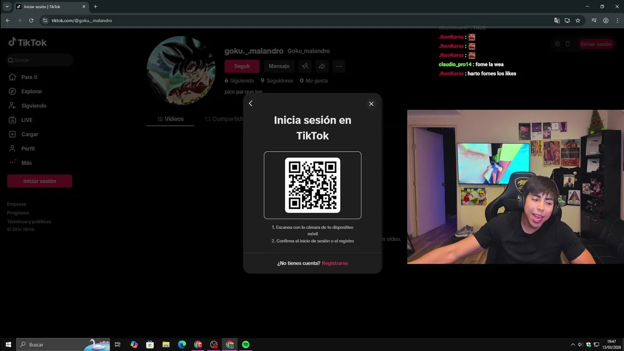Share the profile via arrow icon
The height and width of the screenshot is (351, 624).
pyautogui.click(x=322, y=66)
